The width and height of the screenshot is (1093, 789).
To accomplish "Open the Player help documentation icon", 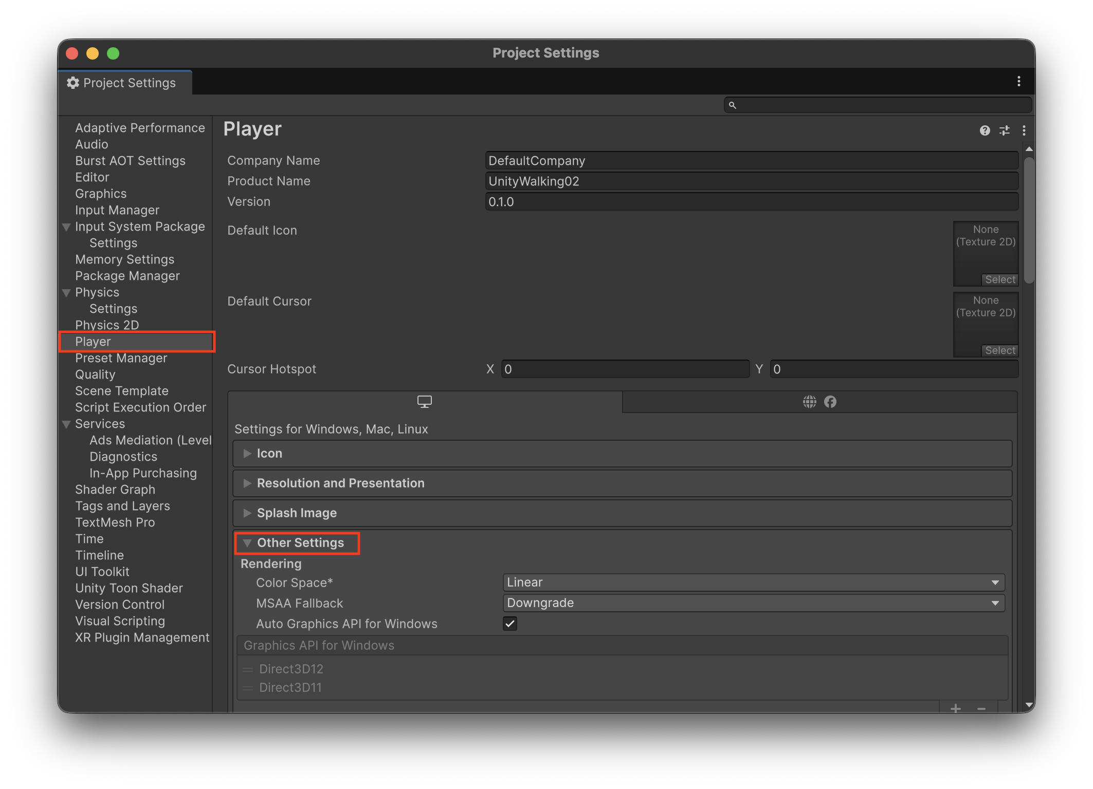I will tap(985, 130).
